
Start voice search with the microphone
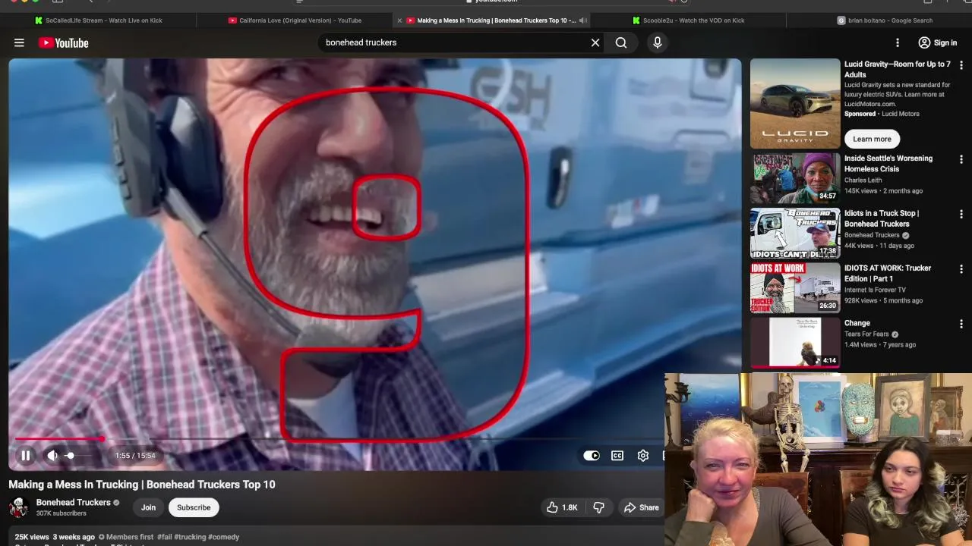pos(658,42)
